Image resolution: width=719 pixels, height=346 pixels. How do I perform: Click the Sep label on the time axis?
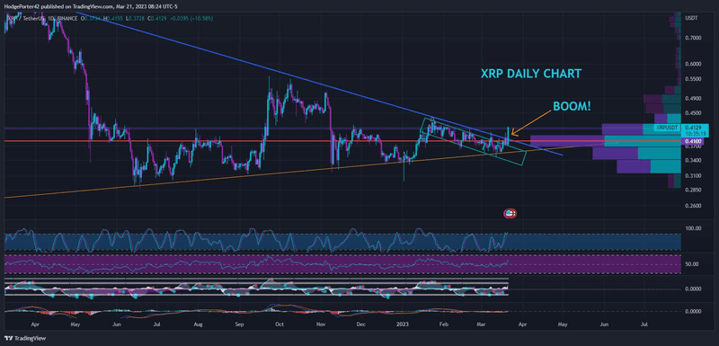pyautogui.click(x=239, y=324)
